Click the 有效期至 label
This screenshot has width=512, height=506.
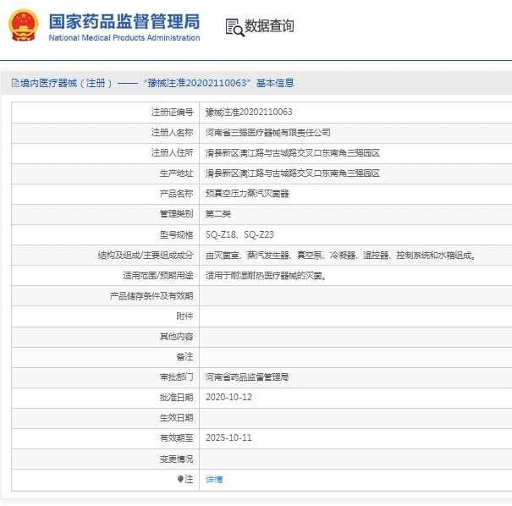pos(176,438)
